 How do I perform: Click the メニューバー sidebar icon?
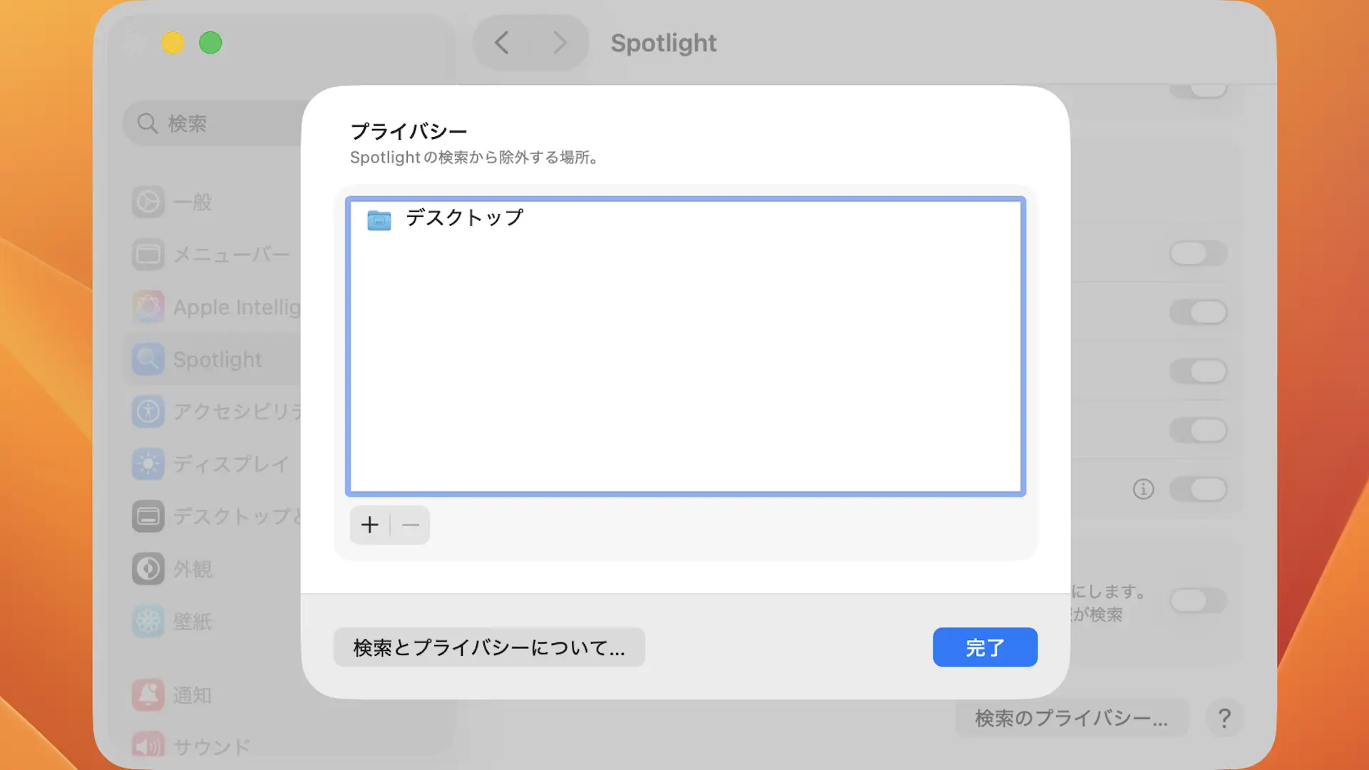pos(148,255)
